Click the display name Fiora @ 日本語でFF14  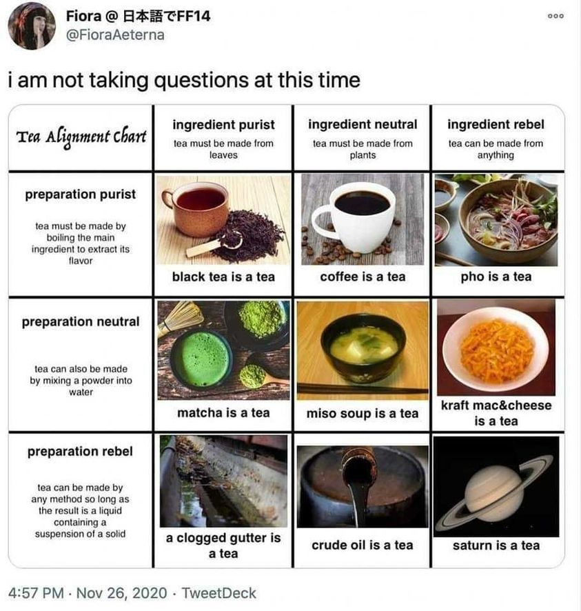[x=139, y=16]
